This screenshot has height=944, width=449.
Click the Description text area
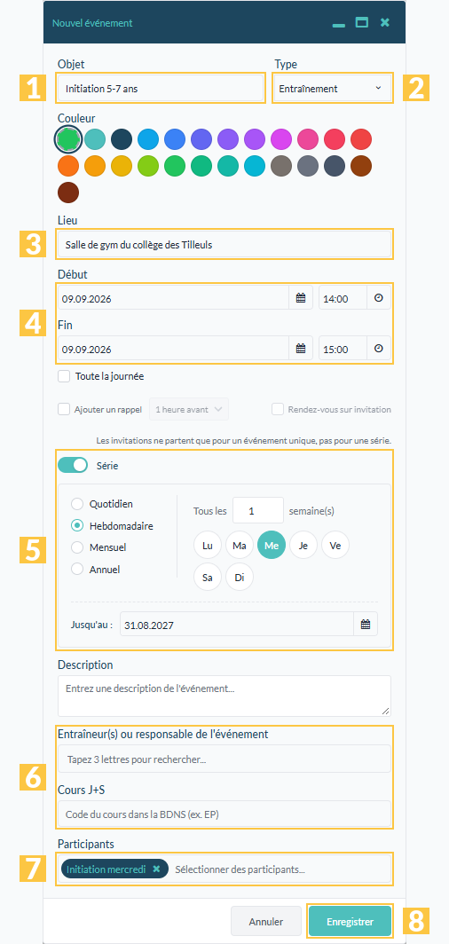pyautogui.click(x=224, y=696)
